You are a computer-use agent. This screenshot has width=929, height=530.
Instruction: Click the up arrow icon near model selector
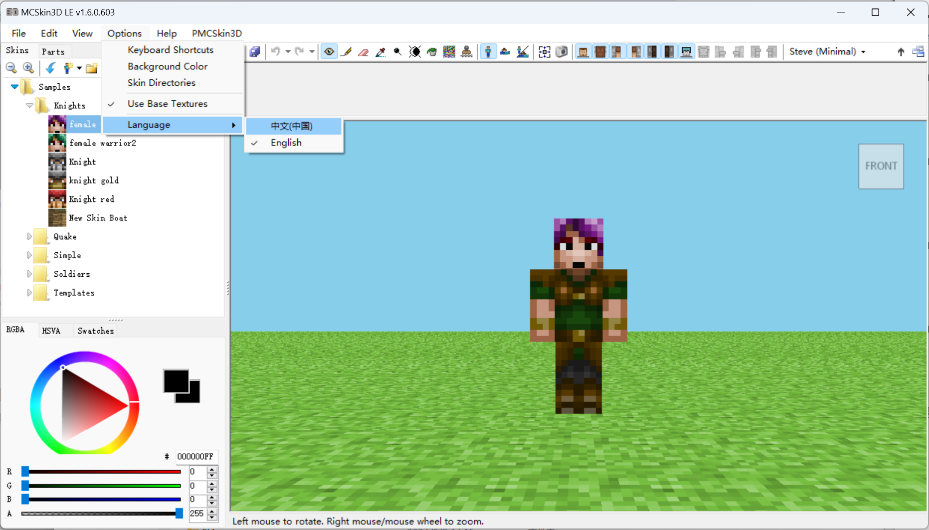(x=901, y=52)
